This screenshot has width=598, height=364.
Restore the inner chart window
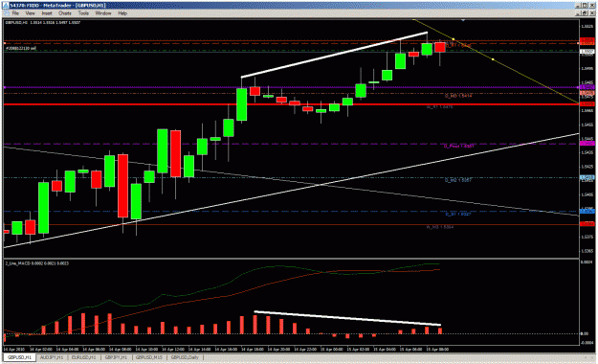(x=585, y=13)
